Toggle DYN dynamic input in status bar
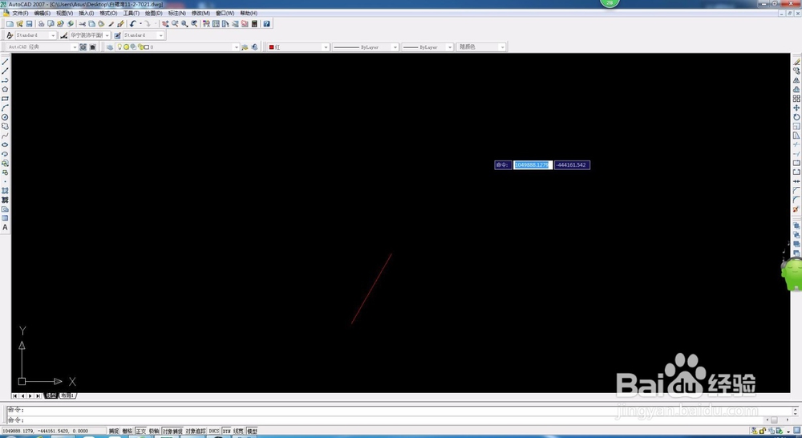This screenshot has width=802, height=438. pos(227,432)
